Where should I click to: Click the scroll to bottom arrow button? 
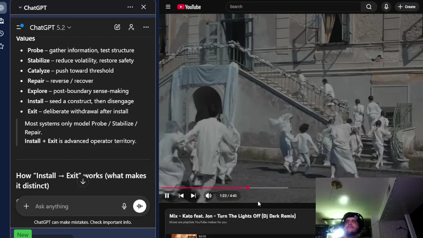pyautogui.click(x=83, y=181)
